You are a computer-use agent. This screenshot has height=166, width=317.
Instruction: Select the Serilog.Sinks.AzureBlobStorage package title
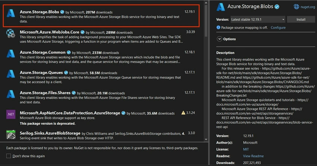pyautogui.click(x=50, y=133)
